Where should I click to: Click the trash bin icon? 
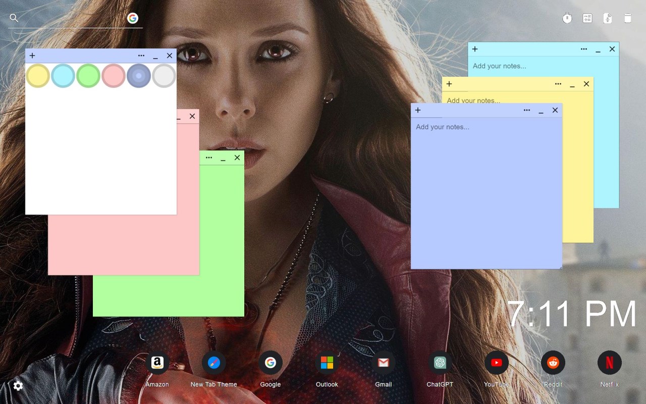(x=628, y=19)
